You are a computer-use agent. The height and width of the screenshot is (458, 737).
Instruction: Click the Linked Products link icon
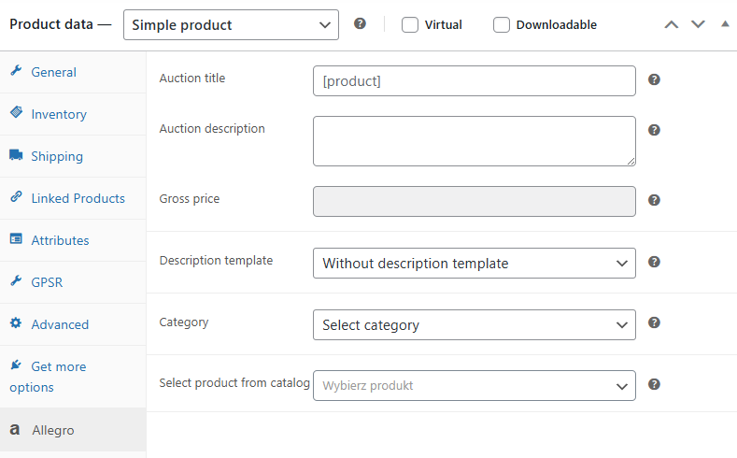click(x=16, y=196)
